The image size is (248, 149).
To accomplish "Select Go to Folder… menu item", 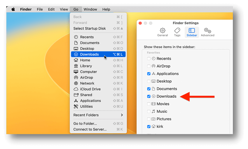I will click(85, 123).
